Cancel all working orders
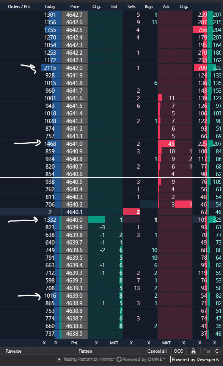The width and height of the screenshot is (223, 366). tap(157, 351)
